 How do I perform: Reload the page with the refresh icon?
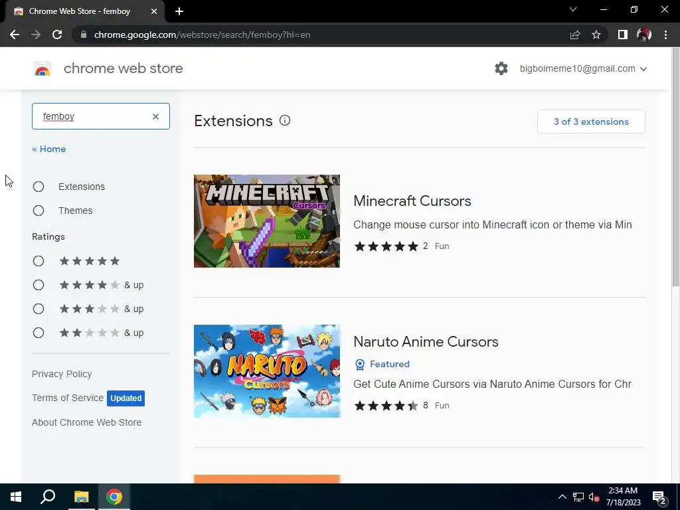(57, 35)
